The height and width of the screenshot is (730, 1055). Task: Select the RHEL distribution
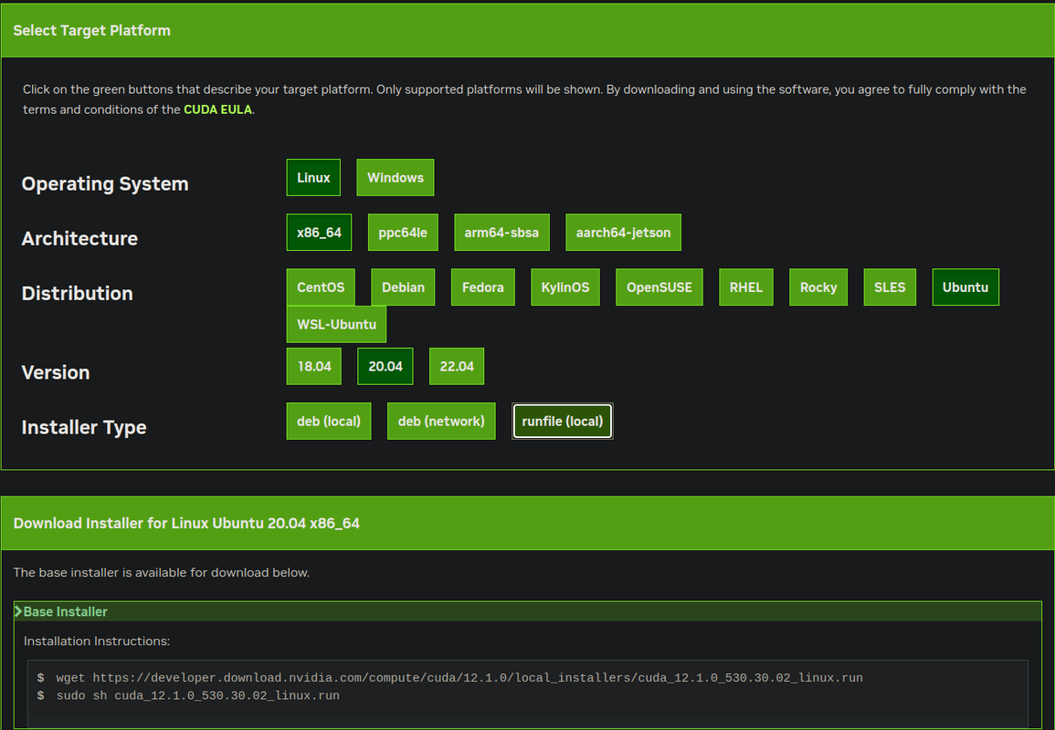[x=745, y=287]
